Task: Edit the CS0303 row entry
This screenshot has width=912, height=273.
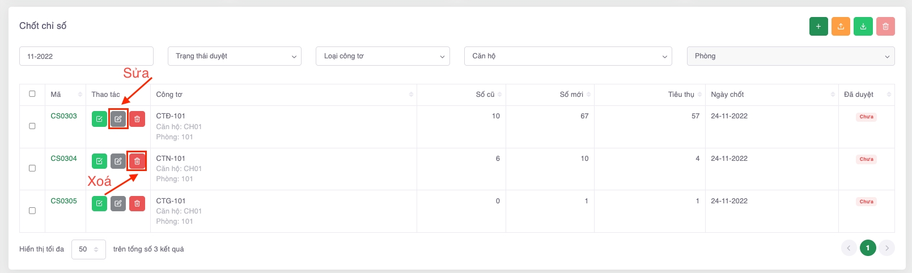Action: 118,119
